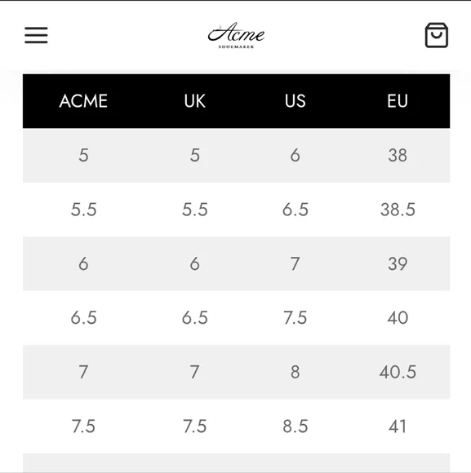Click US size 8 cell
This screenshot has width=471, height=473.
click(x=295, y=372)
